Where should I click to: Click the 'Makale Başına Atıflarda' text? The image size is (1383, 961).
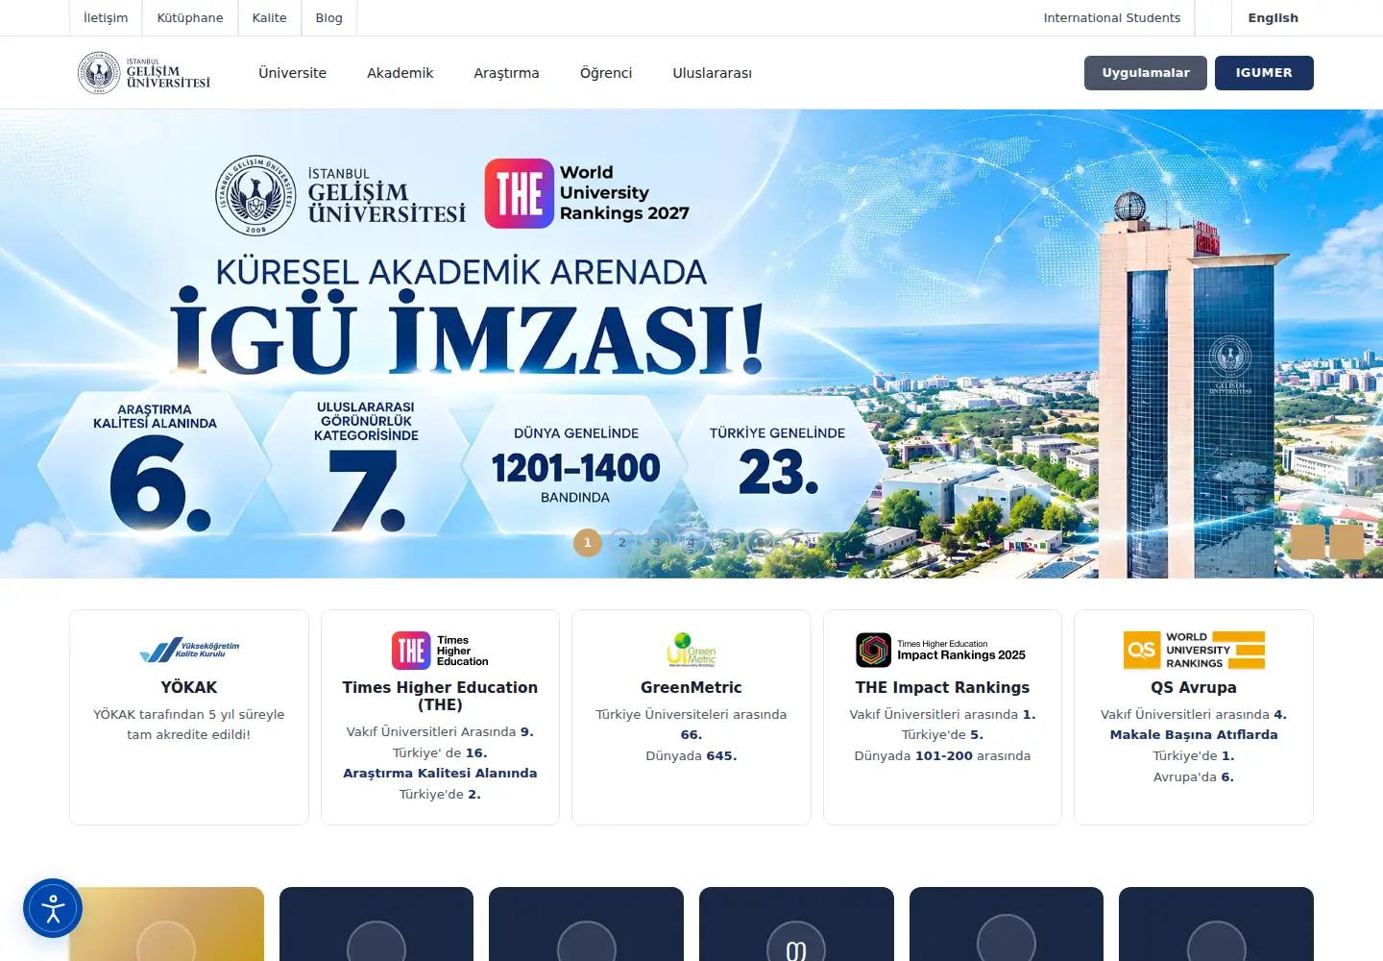[1194, 734]
